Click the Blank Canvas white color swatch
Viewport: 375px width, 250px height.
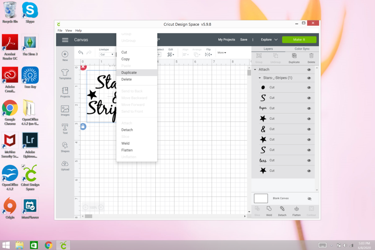(261, 198)
